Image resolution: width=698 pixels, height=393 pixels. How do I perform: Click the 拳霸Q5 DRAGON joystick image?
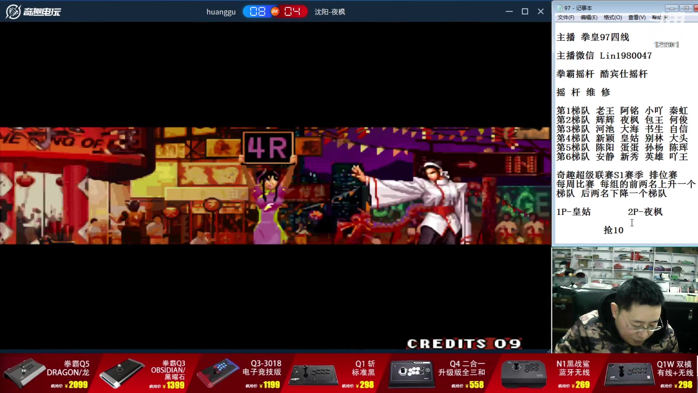pyautogui.click(x=24, y=373)
